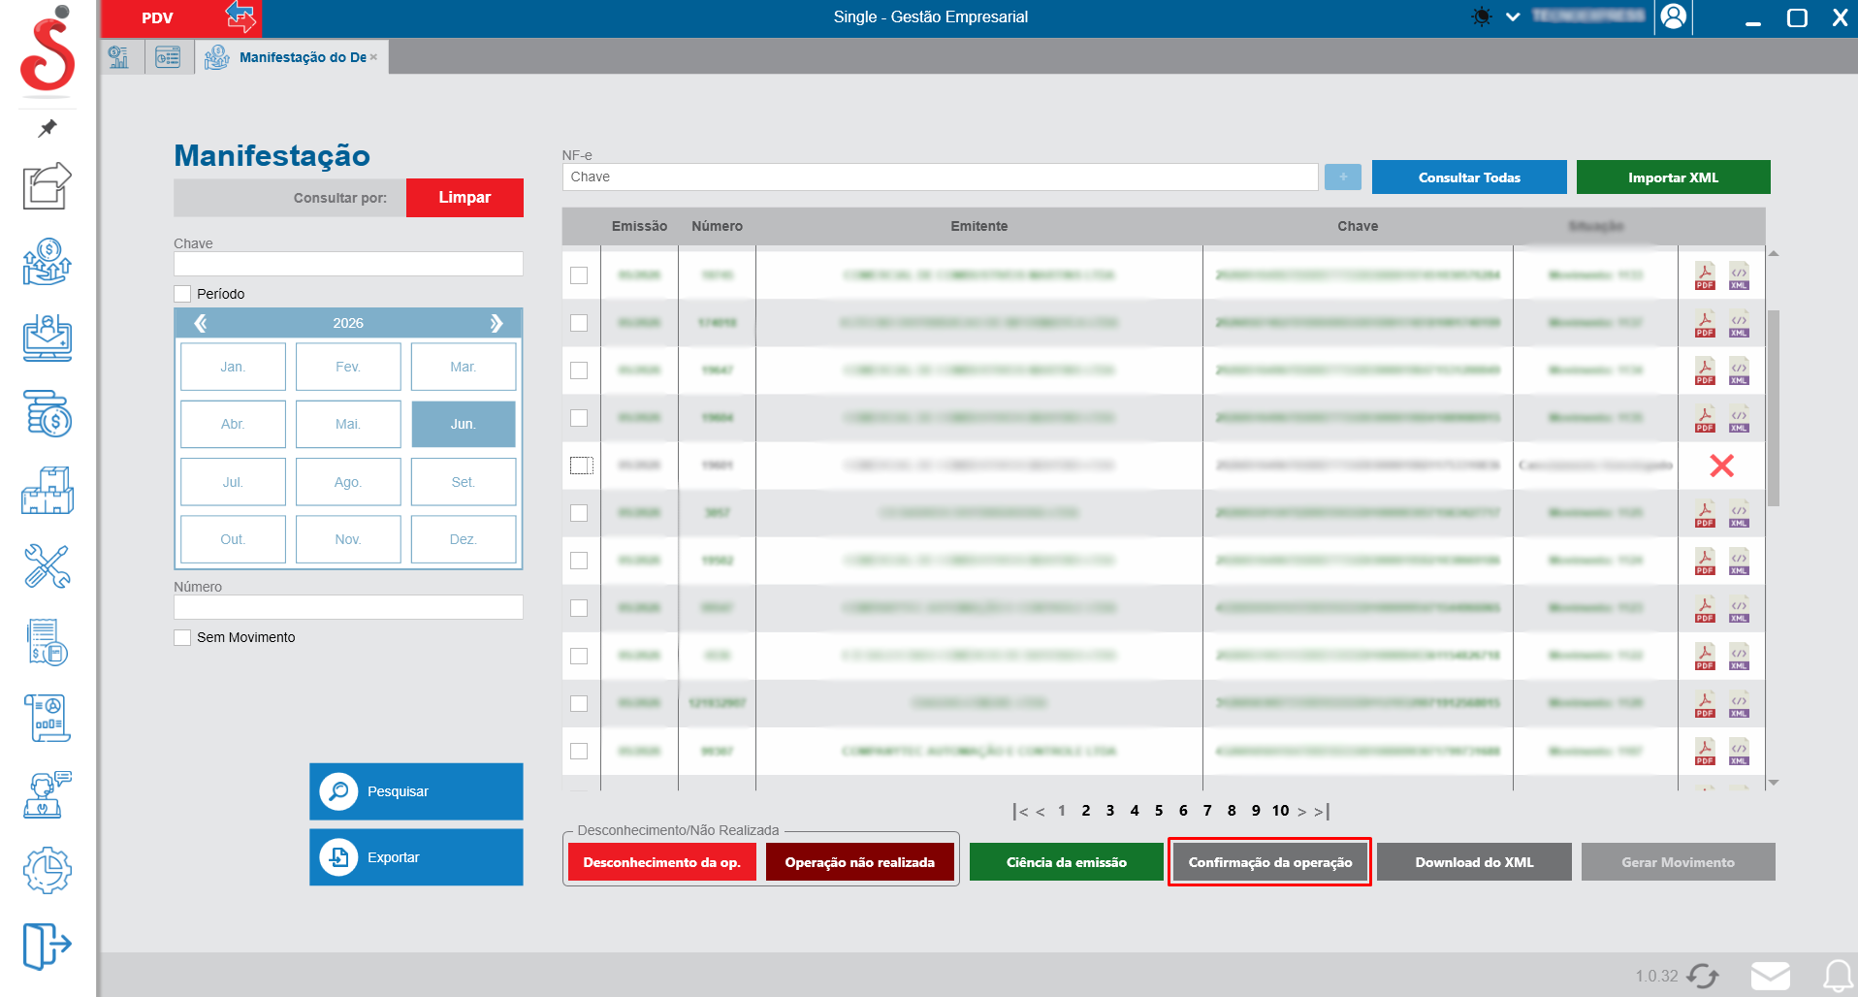
Task: Go to next year in calendar
Action: 497,323
